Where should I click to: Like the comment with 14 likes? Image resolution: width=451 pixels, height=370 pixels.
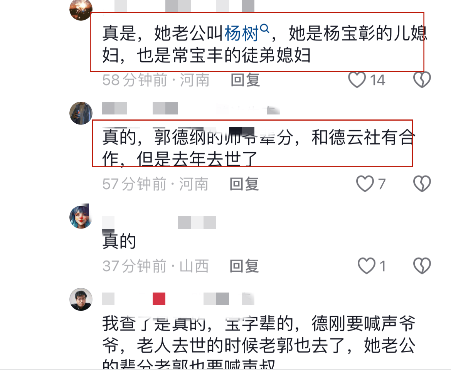(357, 80)
